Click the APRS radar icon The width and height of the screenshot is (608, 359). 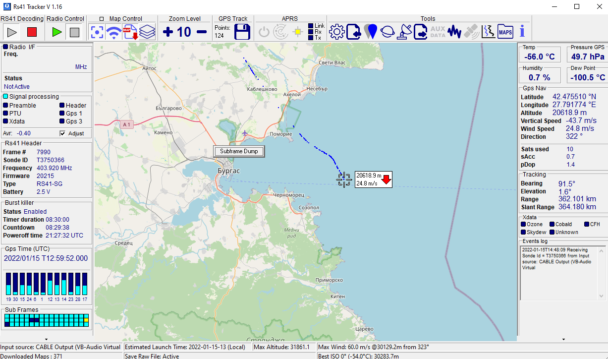(280, 32)
